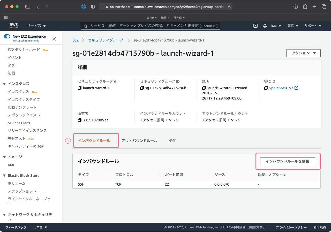This screenshot has width=331, height=232.
Task: Click Tell us what you think link
Action: 26,41
